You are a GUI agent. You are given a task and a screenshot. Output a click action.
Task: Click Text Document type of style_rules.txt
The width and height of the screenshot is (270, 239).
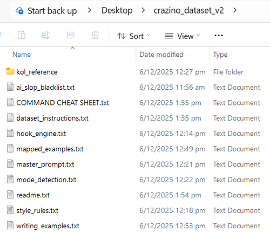pos(237,210)
